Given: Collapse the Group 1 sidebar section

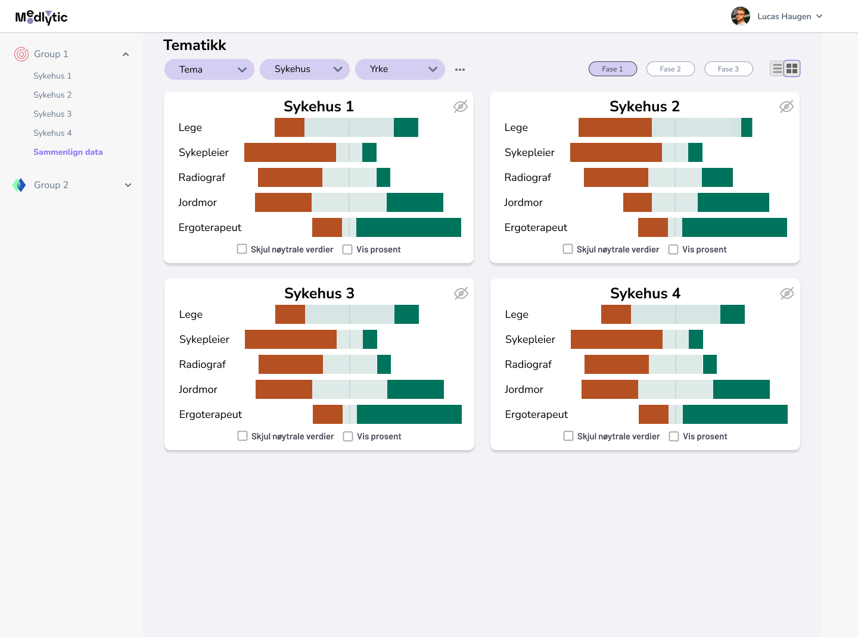Looking at the screenshot, I should coord(126,54).
